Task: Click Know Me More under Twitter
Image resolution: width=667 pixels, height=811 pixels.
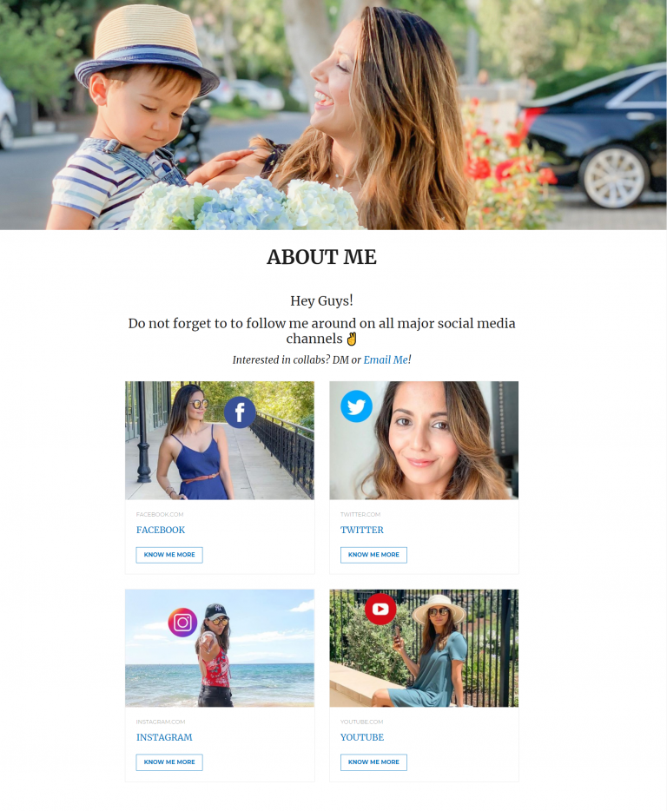Action: coord(373,555)
